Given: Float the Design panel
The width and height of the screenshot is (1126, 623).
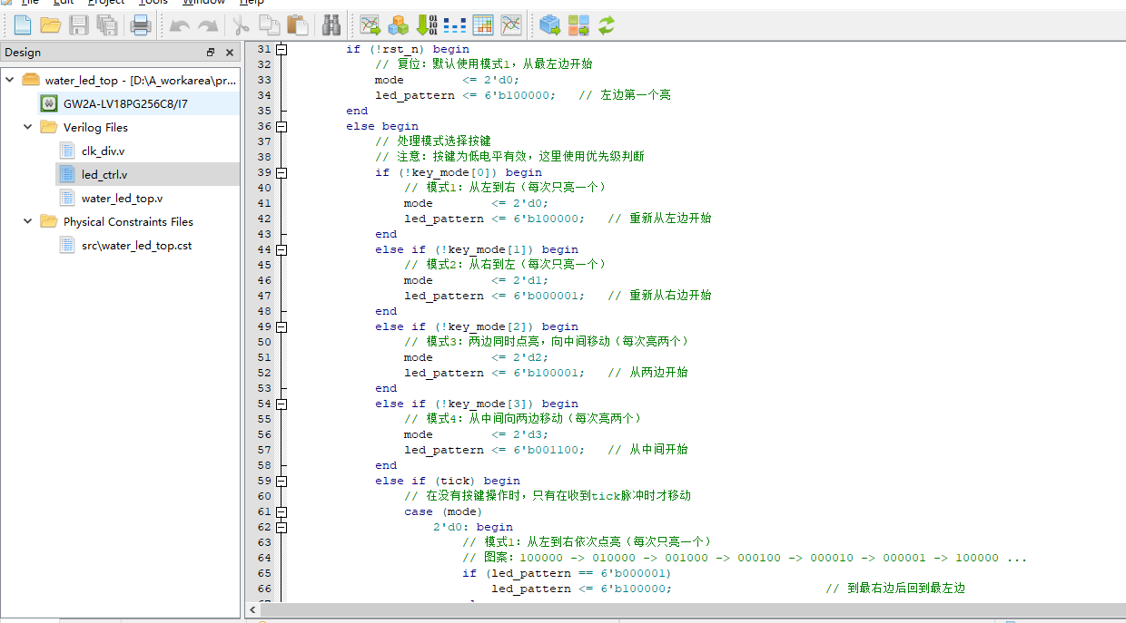Looking at the screenshot, I should pyautogui.click(x=211, y=53).
